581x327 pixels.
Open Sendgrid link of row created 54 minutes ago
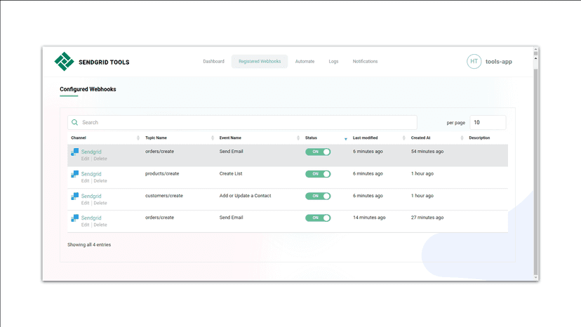pos(91,152)
